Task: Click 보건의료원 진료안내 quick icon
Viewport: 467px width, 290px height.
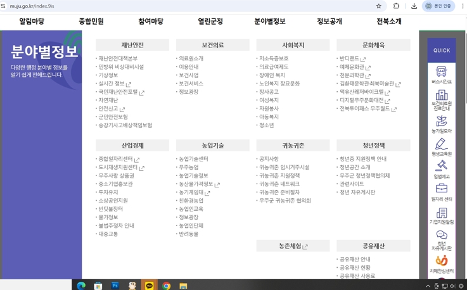Action: [441, 96]
